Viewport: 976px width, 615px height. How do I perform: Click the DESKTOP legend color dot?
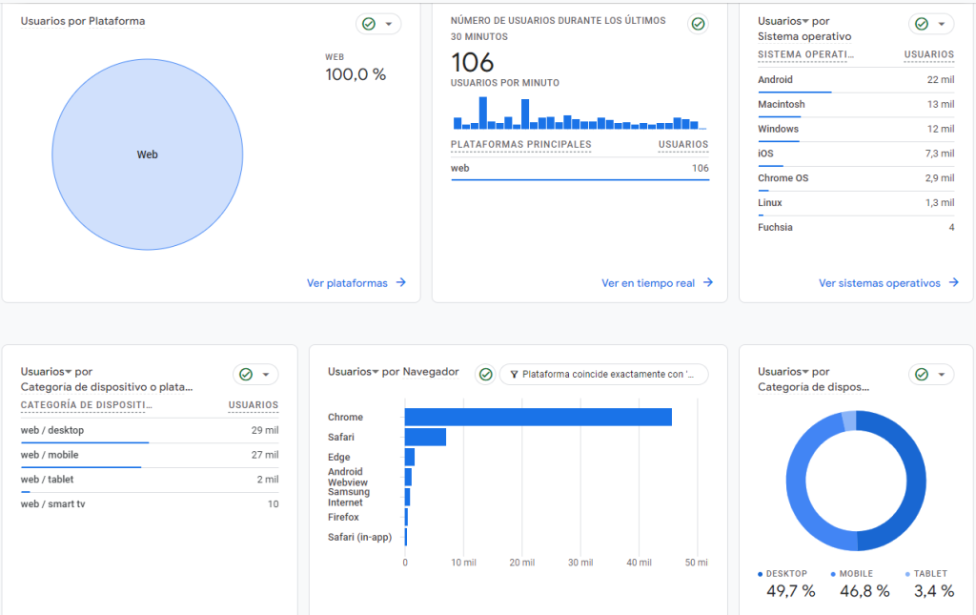tap(761, 574)
